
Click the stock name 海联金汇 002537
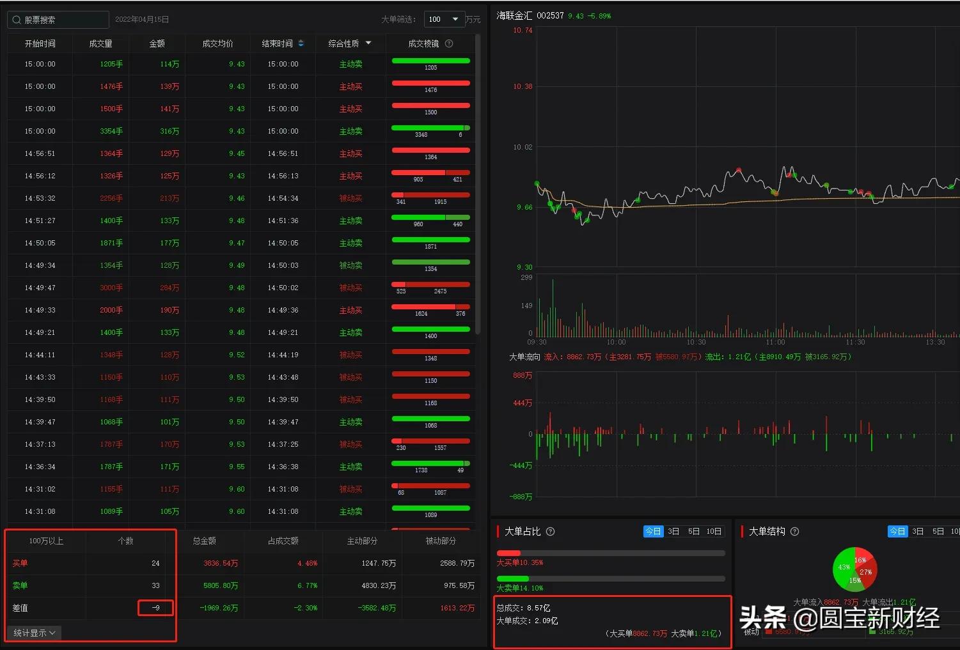coord(530,15)
